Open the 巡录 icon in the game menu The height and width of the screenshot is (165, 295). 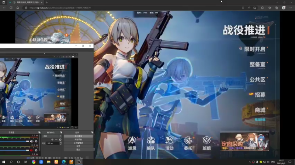tap(132, 143)
